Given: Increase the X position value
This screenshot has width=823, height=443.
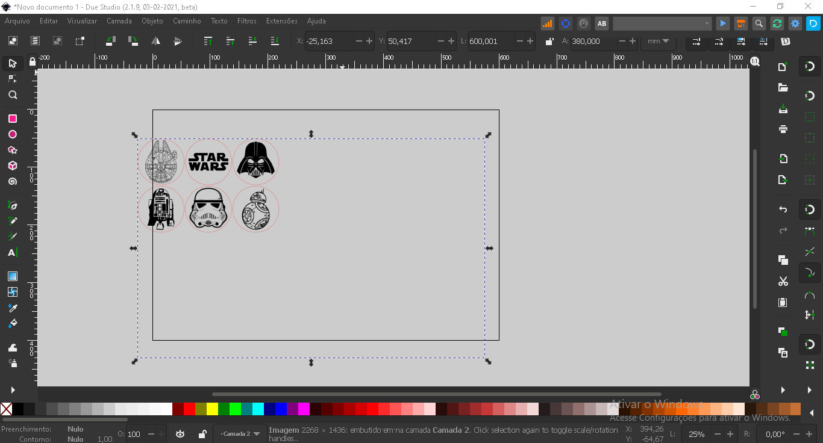Looking at the screenshot, I should pyautogui.click(x=369, y=41).
